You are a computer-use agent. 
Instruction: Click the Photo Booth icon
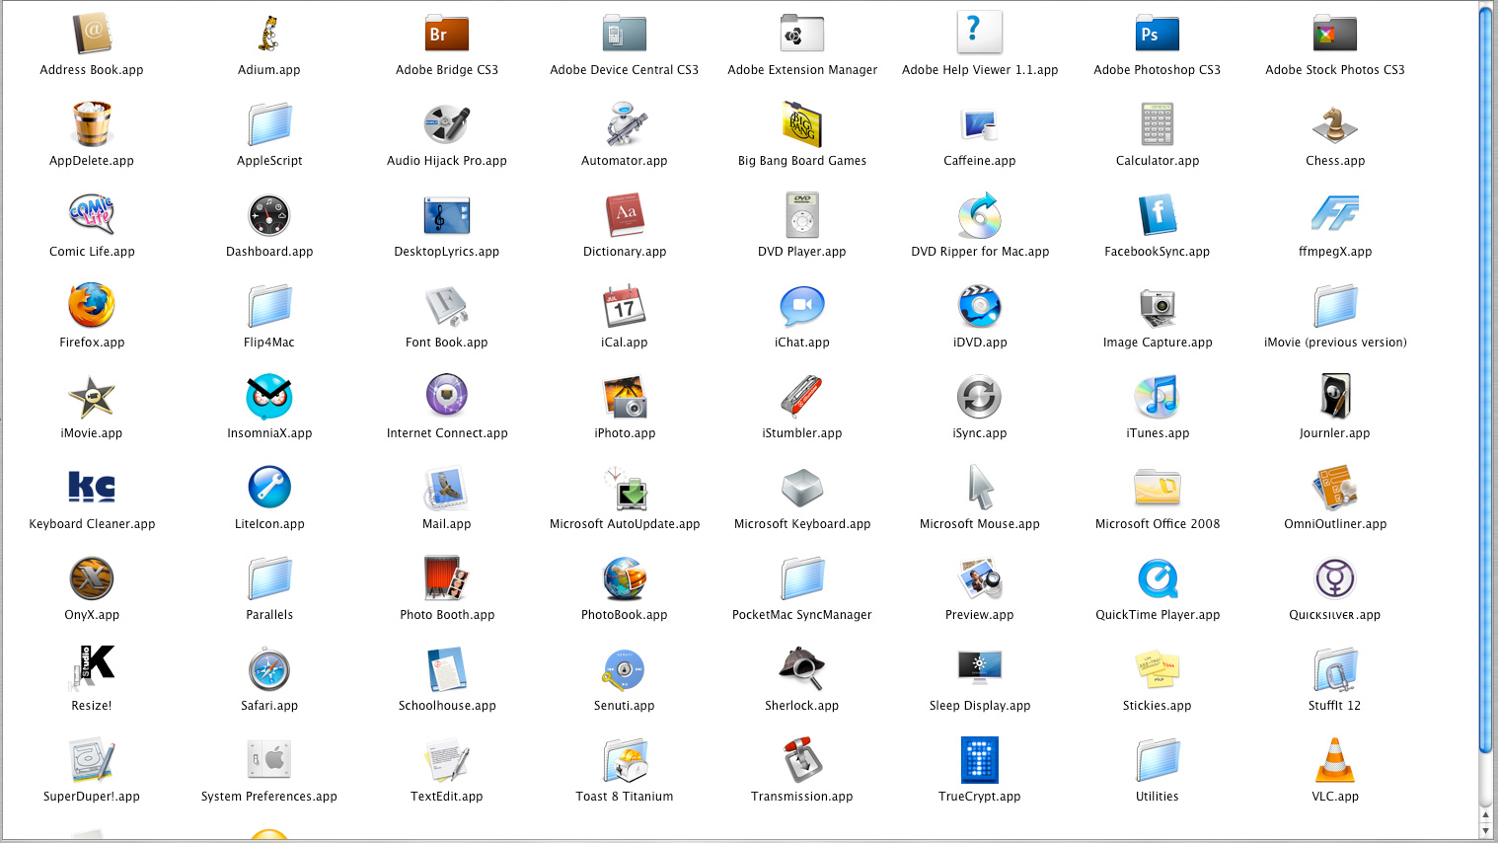coord(447,578)
